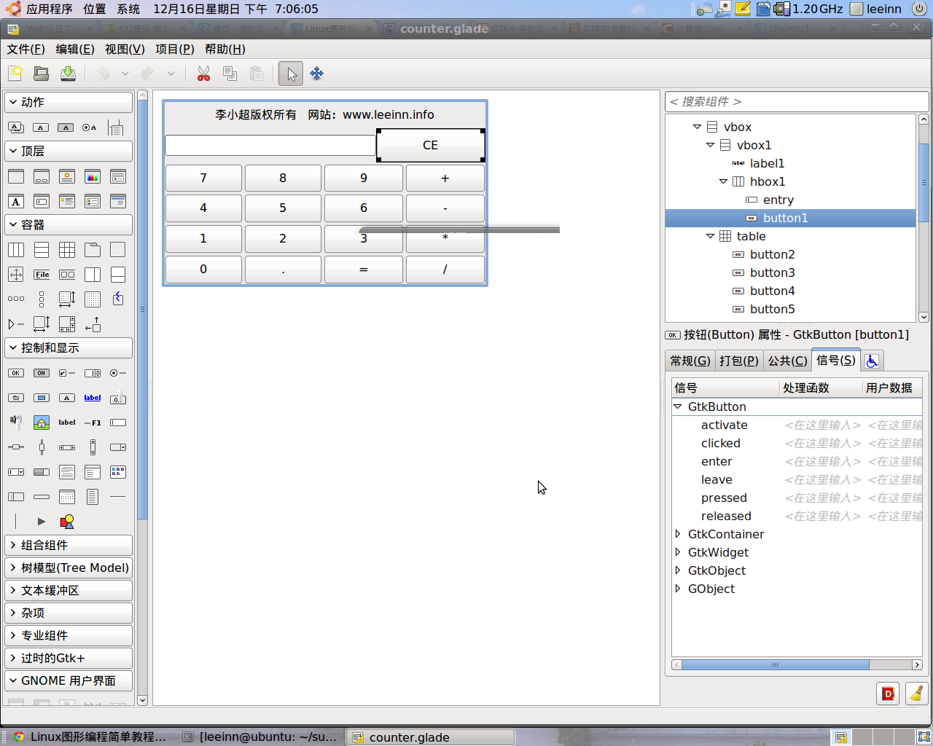Choose the Expander container palette icon
The height and width of the screenshot is (746, 933).
coord(16,323)
